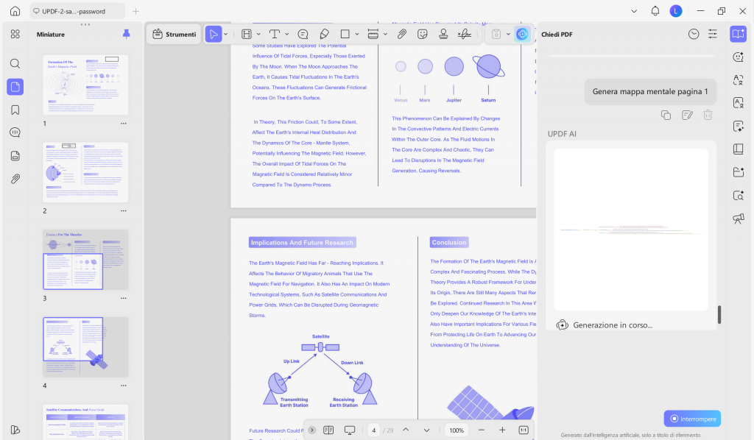Open the layers icon at sidebar bottom

[x=15, y=430]
